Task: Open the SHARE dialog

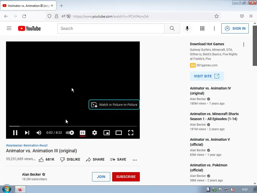Action: 95,160
